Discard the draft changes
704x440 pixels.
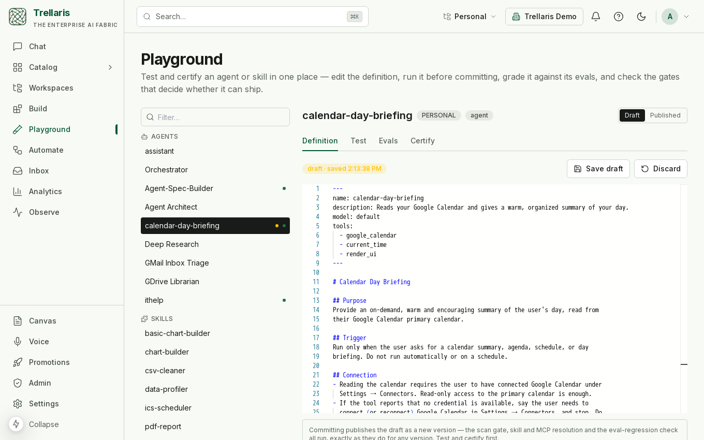(661, 169)
